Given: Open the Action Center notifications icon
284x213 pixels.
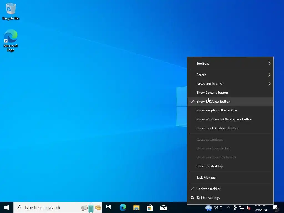Looking at the screenshot, I should tap(275, 208).
